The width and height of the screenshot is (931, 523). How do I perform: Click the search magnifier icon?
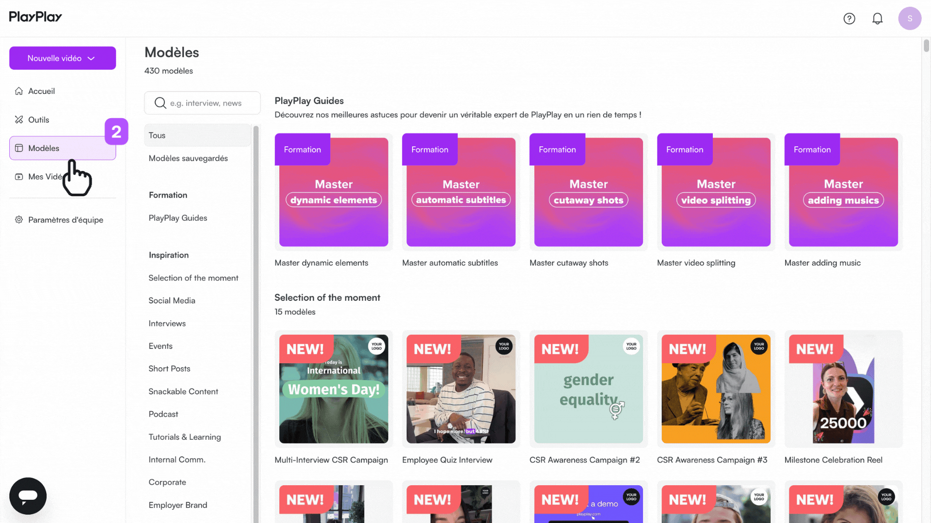coord(160,103)
